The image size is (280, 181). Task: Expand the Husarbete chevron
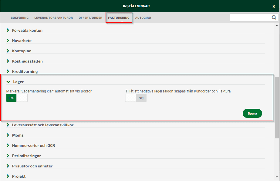[x=8, y=40]
